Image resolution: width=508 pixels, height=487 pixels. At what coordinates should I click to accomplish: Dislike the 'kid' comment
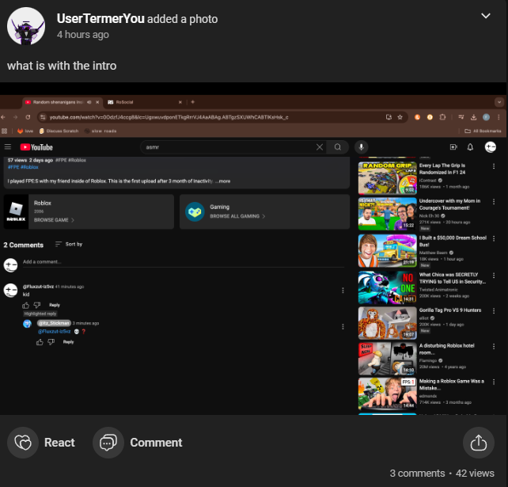point(37,305)
